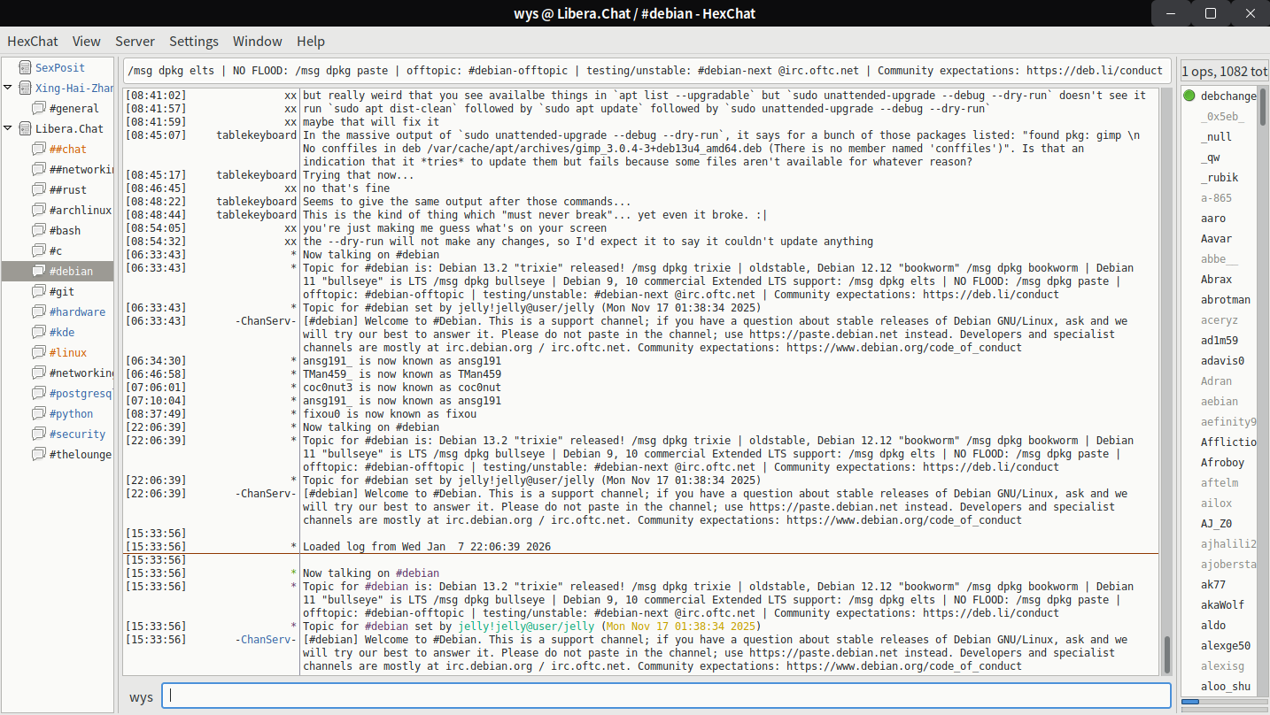Click the channel icon next to #git
The image size is (1270, 715).
tap(38, 291)
